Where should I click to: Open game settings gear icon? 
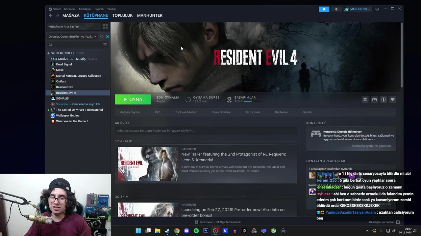pos(365,99)
